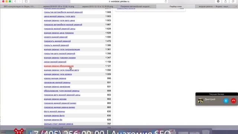Open 'покраска автомобиля жидкой резиной' query
Screen dimensions: 238x134
pyautogui.click(x=63, y=25)
